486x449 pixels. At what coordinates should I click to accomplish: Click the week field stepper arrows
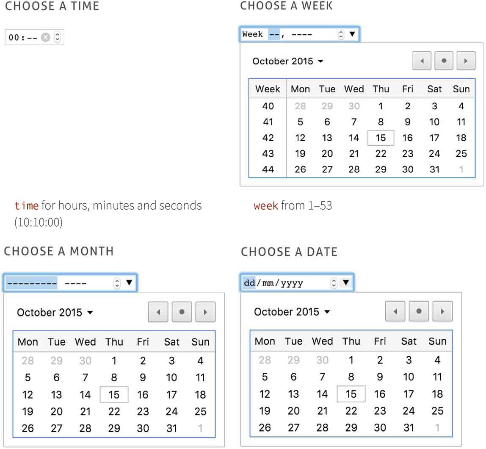coord(341,34)
